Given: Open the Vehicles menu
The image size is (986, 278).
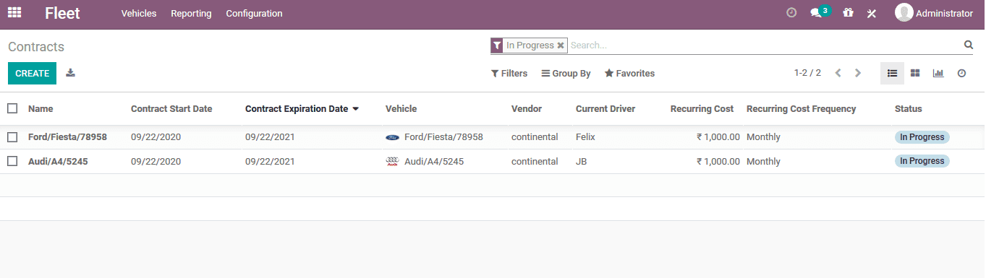Looking at the screenshot, I should (x=139, y=14).
